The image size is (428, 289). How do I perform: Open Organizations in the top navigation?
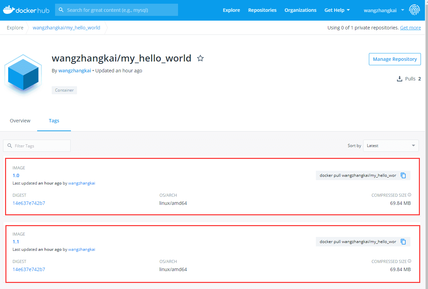(x=300, y=10)
